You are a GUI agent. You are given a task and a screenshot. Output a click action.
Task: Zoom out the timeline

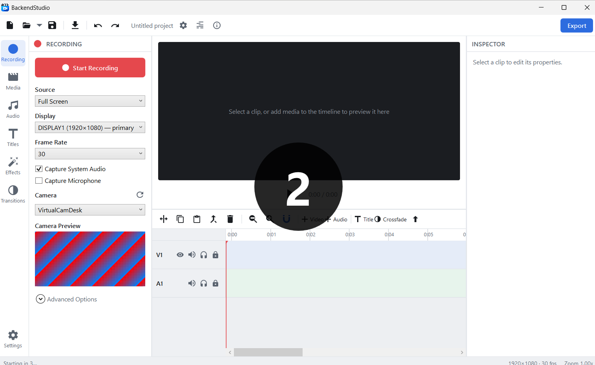click(x=253, y=219)
